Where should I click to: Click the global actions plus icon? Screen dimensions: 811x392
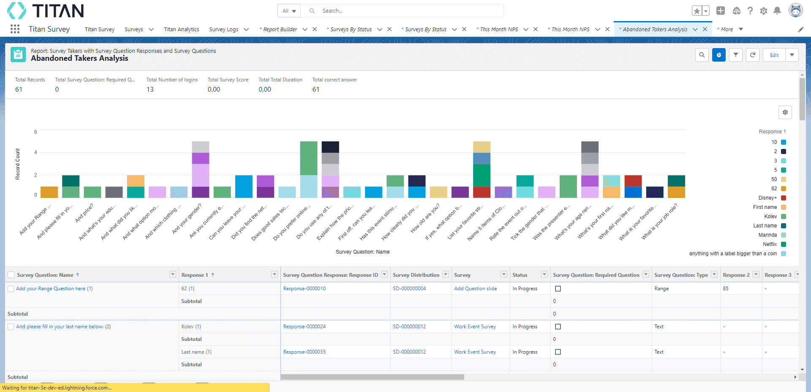(721, 11)
